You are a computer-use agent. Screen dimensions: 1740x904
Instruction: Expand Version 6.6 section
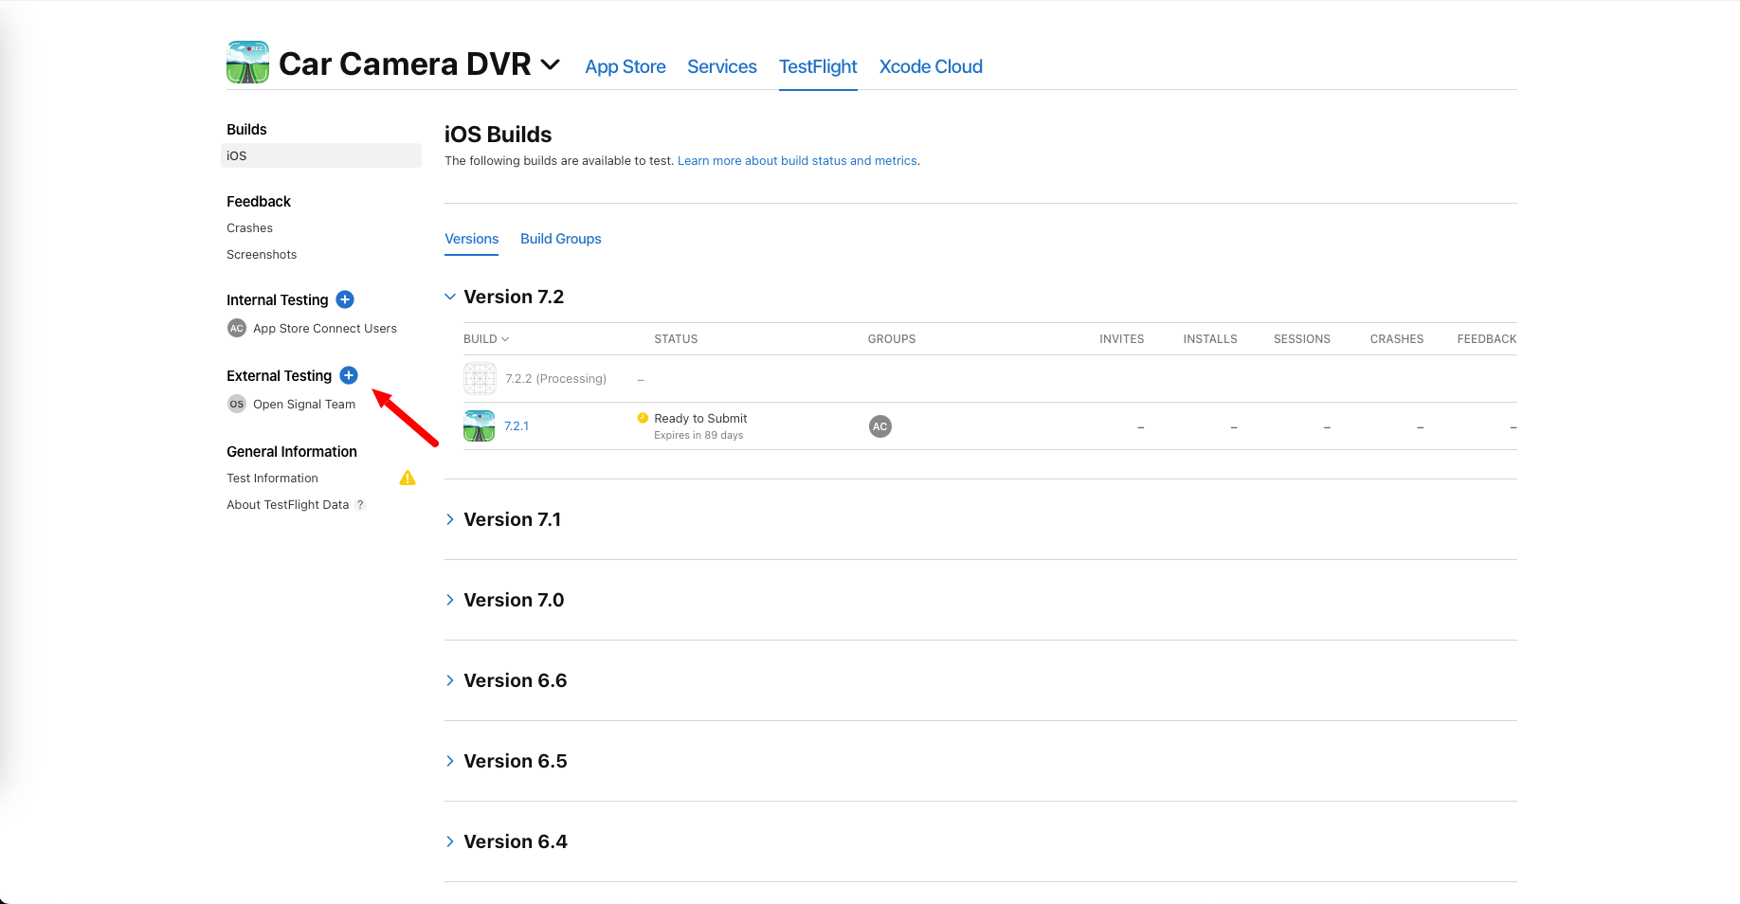tap(450, 680)
